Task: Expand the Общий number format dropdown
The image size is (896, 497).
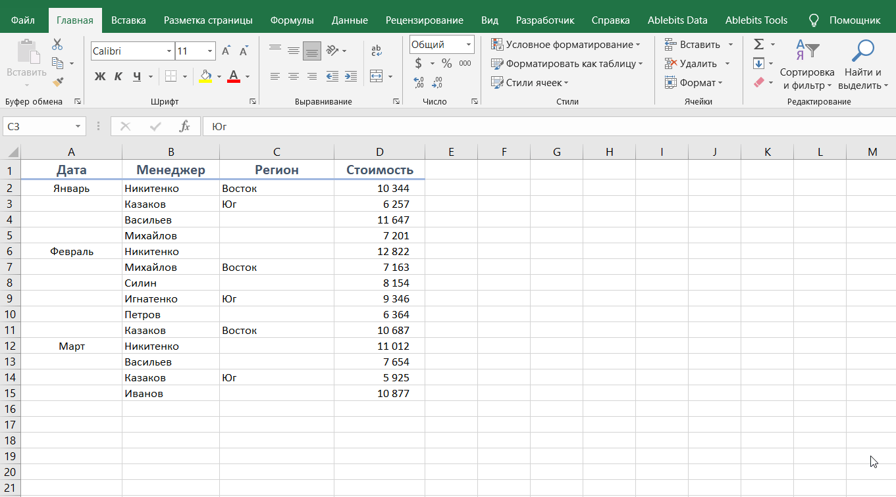Action: coord(469,45)
